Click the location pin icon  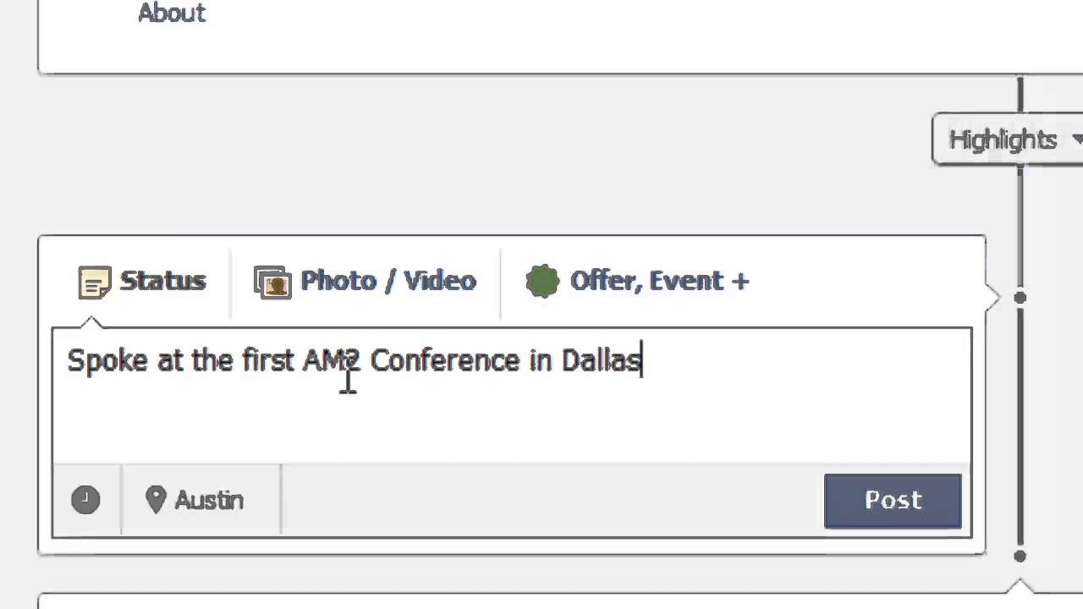(x=155, y=499)
